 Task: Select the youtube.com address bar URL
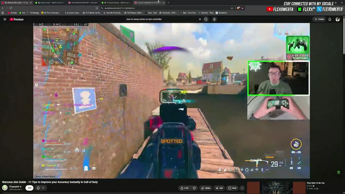(120, 8)
